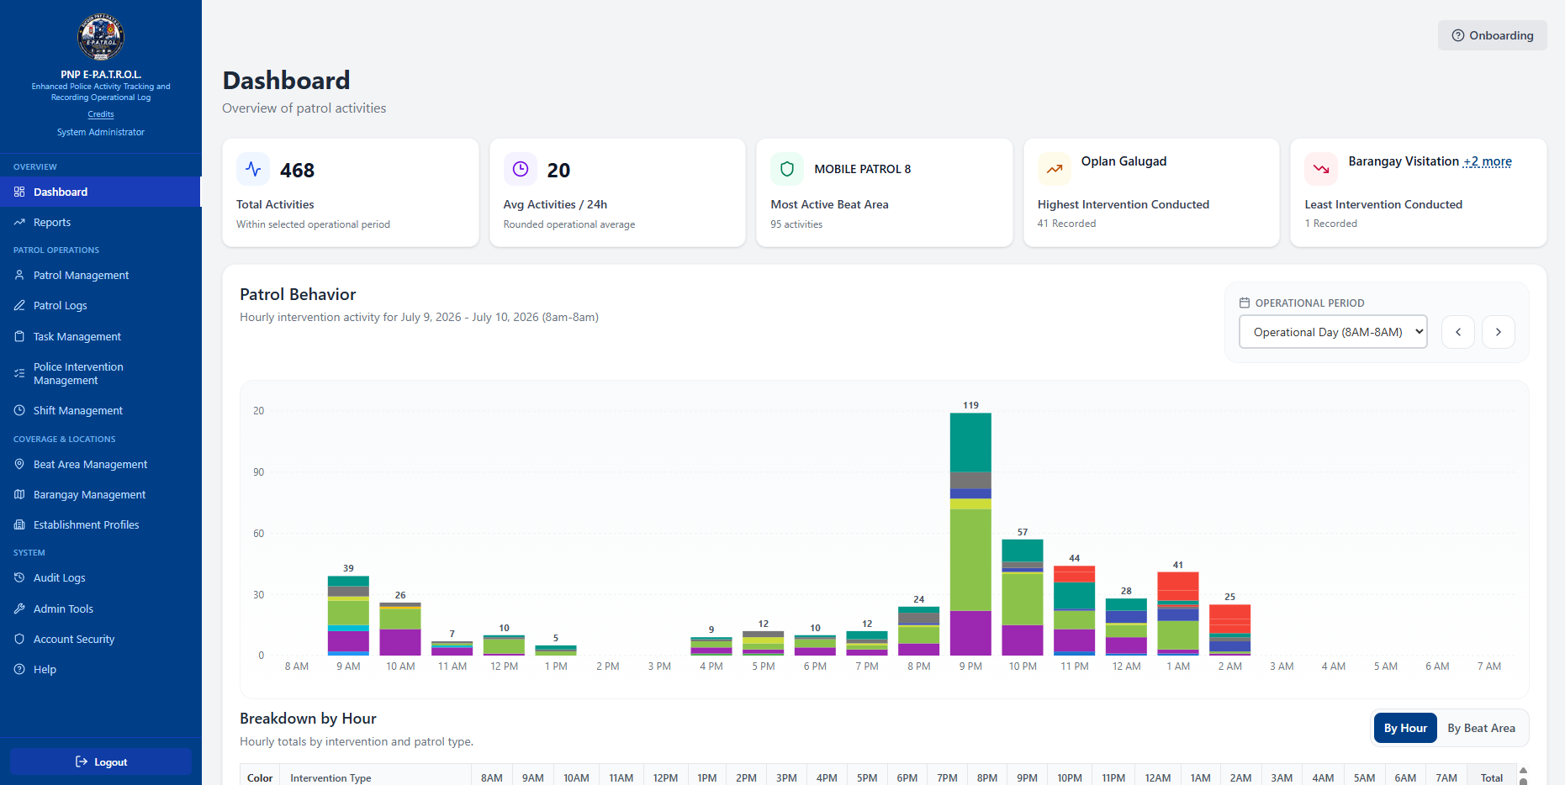Click the Police Intervention Management list icon
Image resolution: width=1565 pixels, height=785 pixels.
19,373
